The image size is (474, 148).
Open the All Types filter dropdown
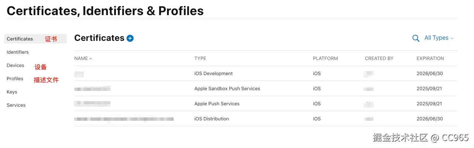pyautogui.click(x=439, y=38)
